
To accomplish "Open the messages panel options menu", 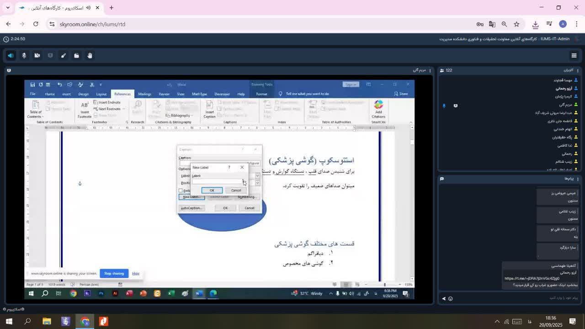I will (x=578, y=179).
